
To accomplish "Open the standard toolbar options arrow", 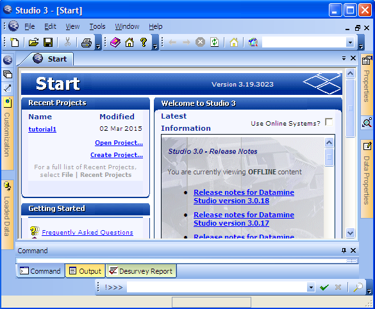I will pyautogui.click(x=98, y=42).
